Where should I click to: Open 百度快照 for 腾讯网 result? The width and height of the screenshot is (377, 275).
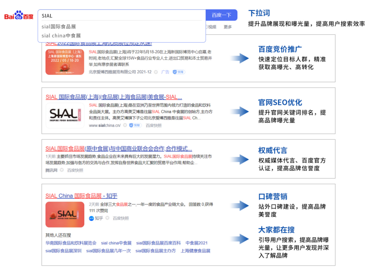point(75,170)
